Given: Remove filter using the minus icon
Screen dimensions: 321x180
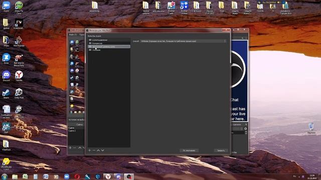Looking at the screenshot, I should click(x=94, y=150).
